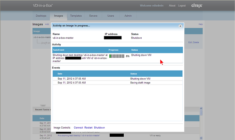Click Delete for the draft image

point(196,42)
